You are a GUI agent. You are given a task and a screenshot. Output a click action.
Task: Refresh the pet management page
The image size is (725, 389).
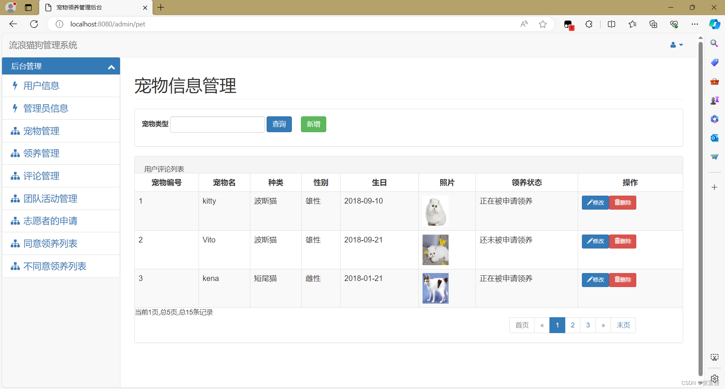click(x=34, y=24)
